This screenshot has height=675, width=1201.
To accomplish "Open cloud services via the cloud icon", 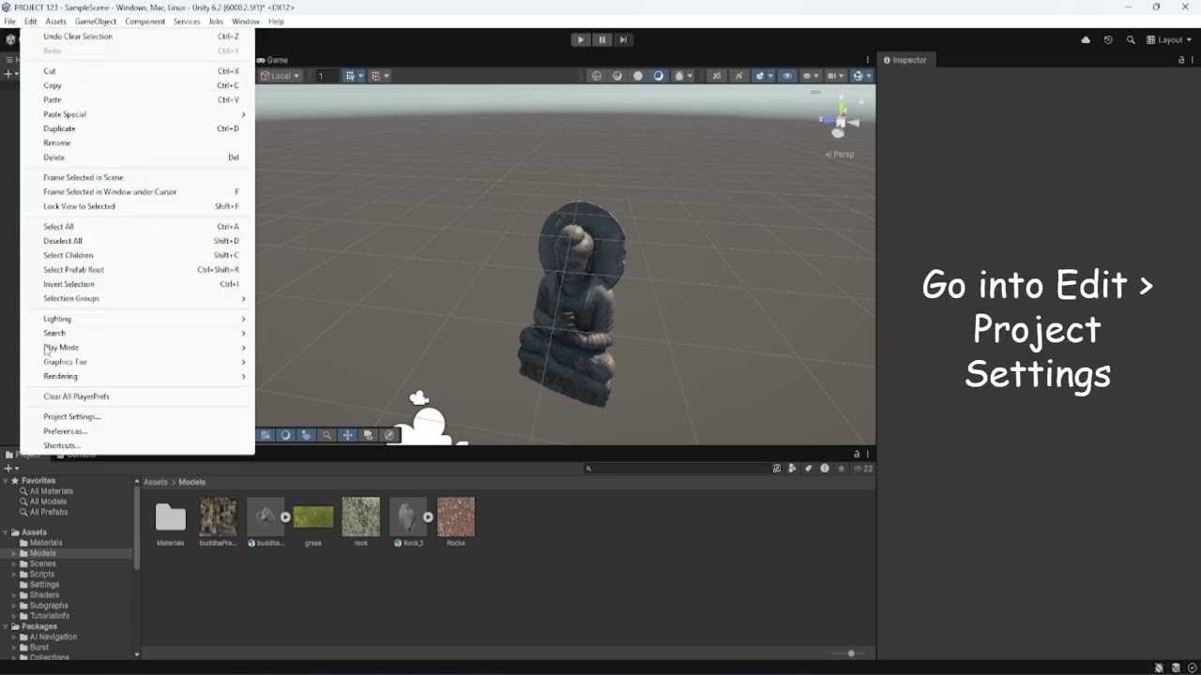I will [1086, 40].
